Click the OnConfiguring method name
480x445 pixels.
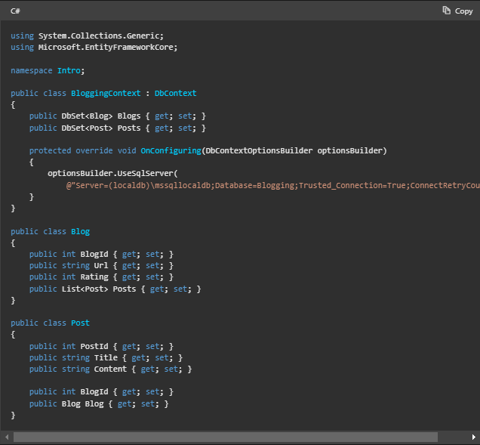(171, 150)
